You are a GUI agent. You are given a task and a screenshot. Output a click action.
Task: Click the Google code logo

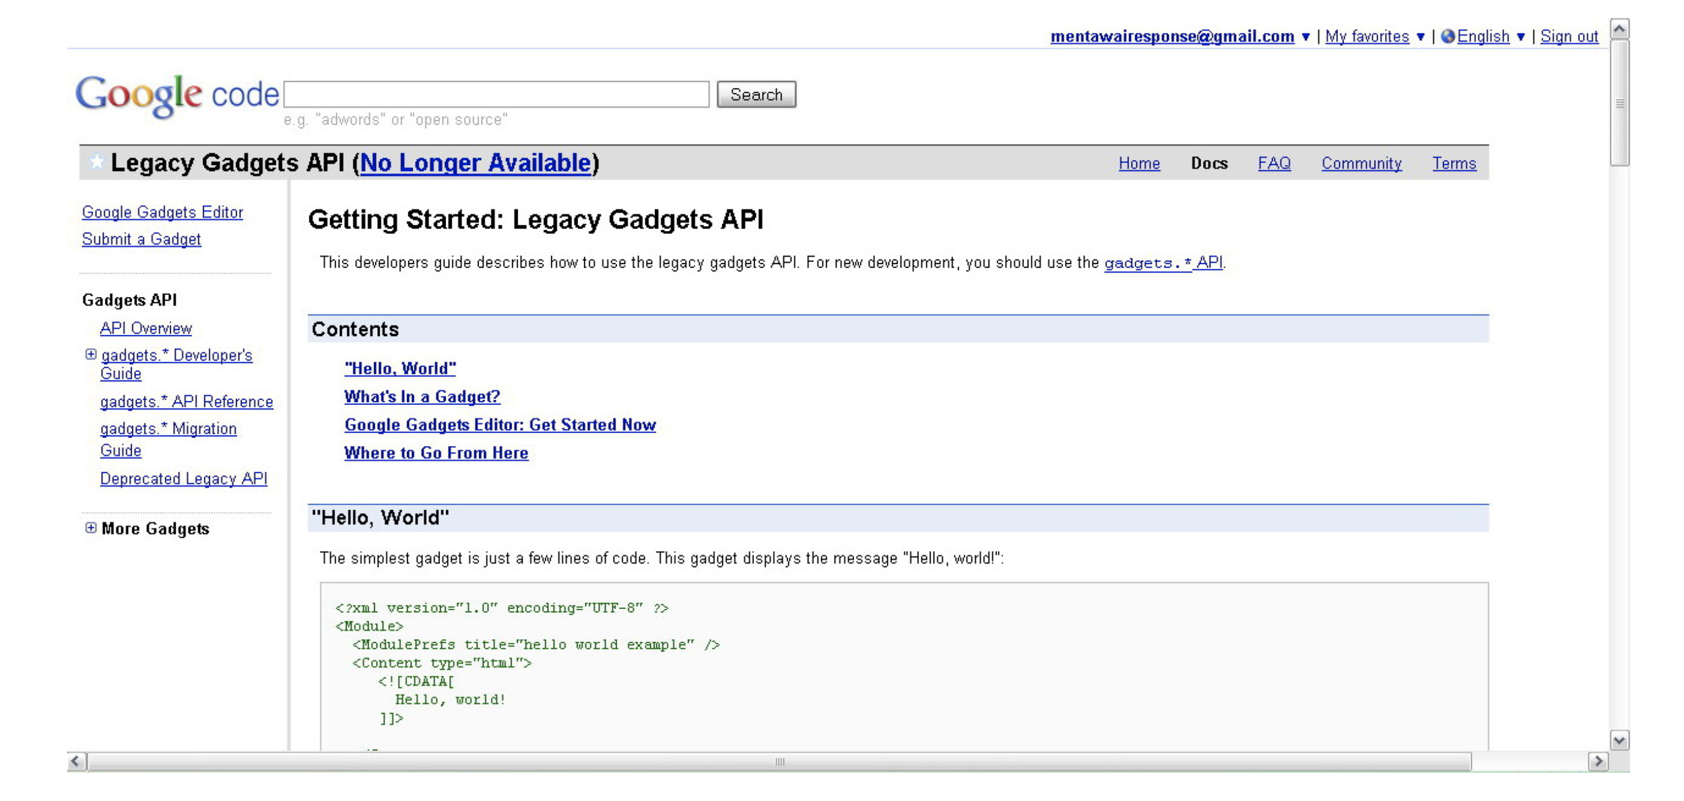click(176, 95)
